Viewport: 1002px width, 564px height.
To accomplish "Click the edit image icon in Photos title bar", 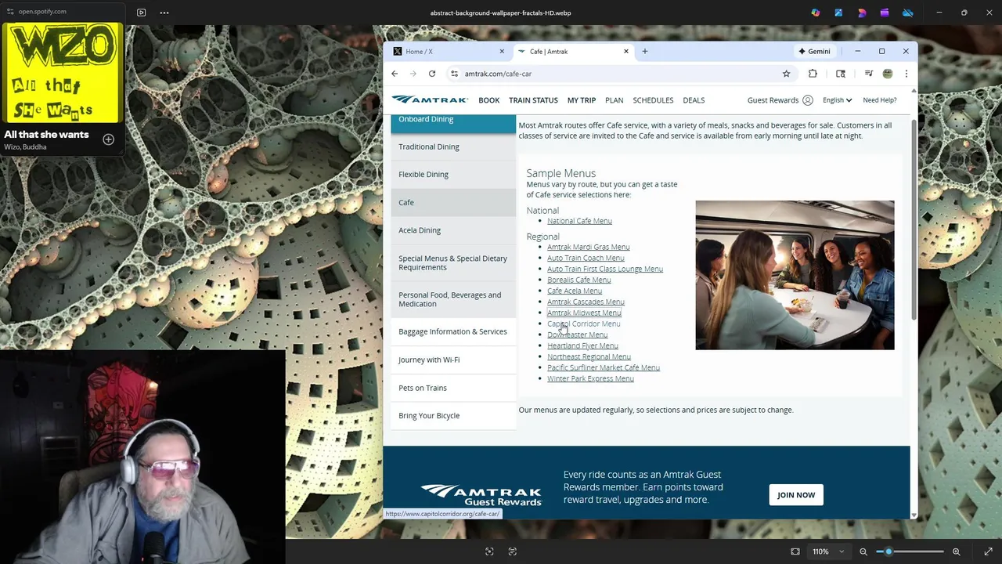I will (x=838, y=13).
